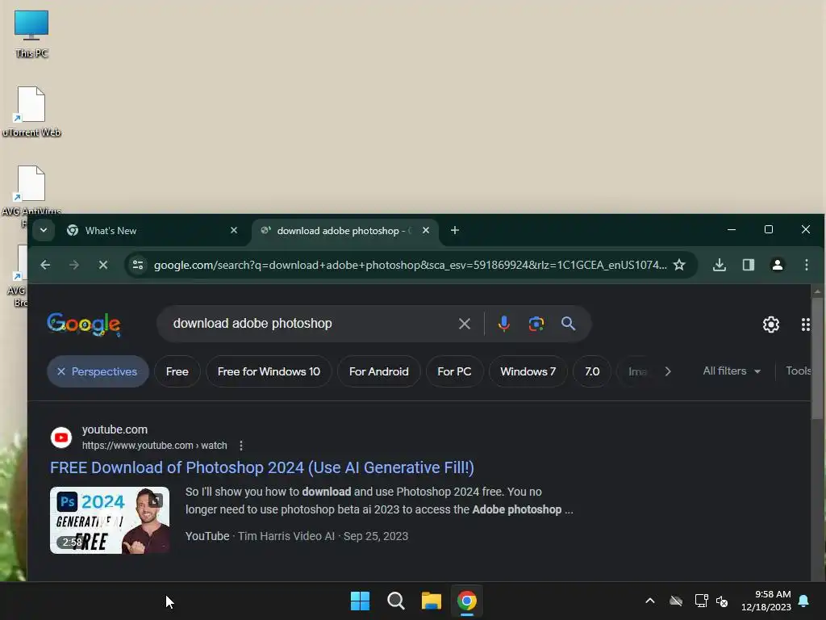Click the YouTube result favicon

tap(61, 438)
